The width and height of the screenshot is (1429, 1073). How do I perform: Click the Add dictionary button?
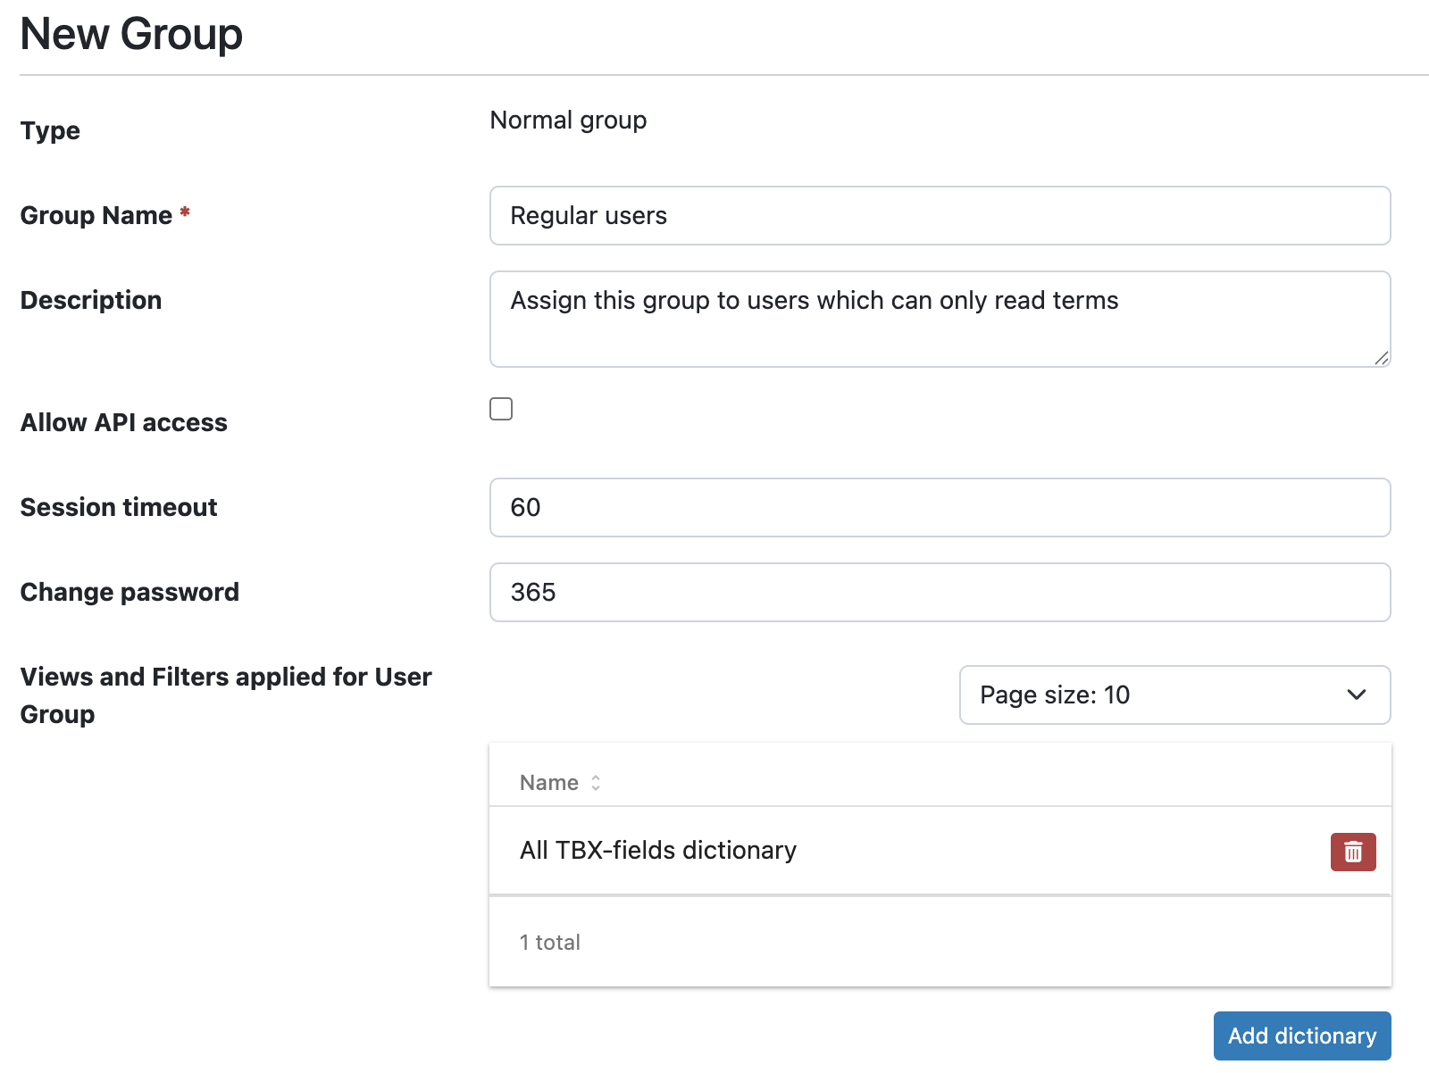1302,1036
